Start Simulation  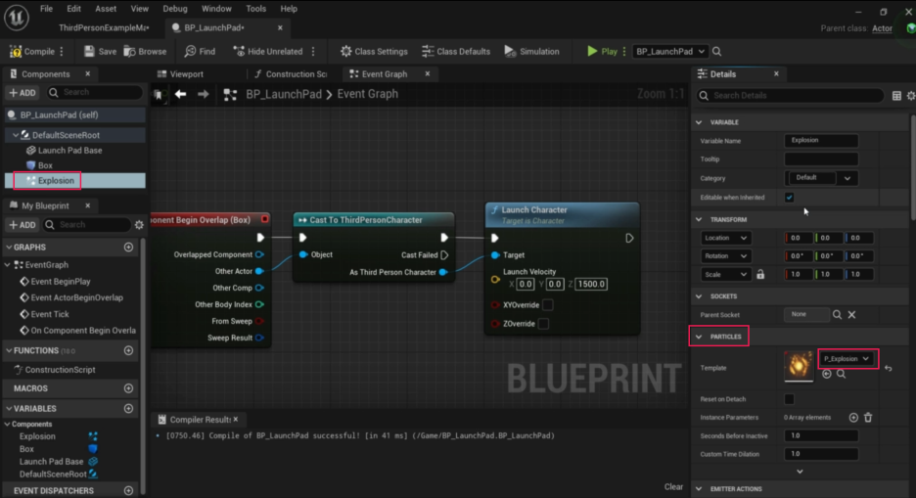pyautogui.click(x=531, y=52)
